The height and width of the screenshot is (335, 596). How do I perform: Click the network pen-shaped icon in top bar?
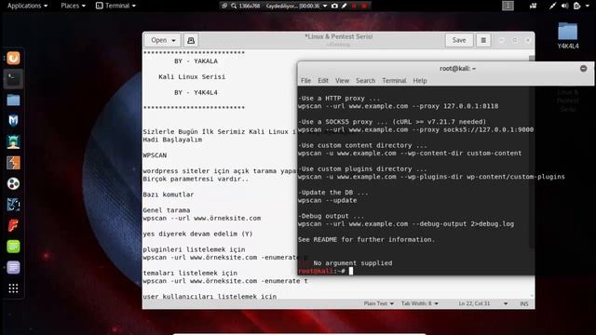[x=552, y=6]
